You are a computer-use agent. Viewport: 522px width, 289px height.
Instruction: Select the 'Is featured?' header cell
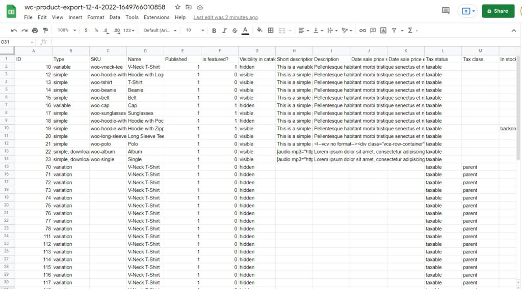click(220, 59)
